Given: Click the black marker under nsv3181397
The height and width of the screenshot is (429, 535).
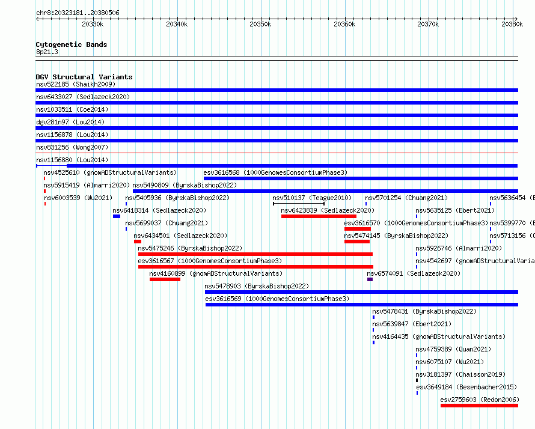Looking at the screenshot, I should click(417, 380).
